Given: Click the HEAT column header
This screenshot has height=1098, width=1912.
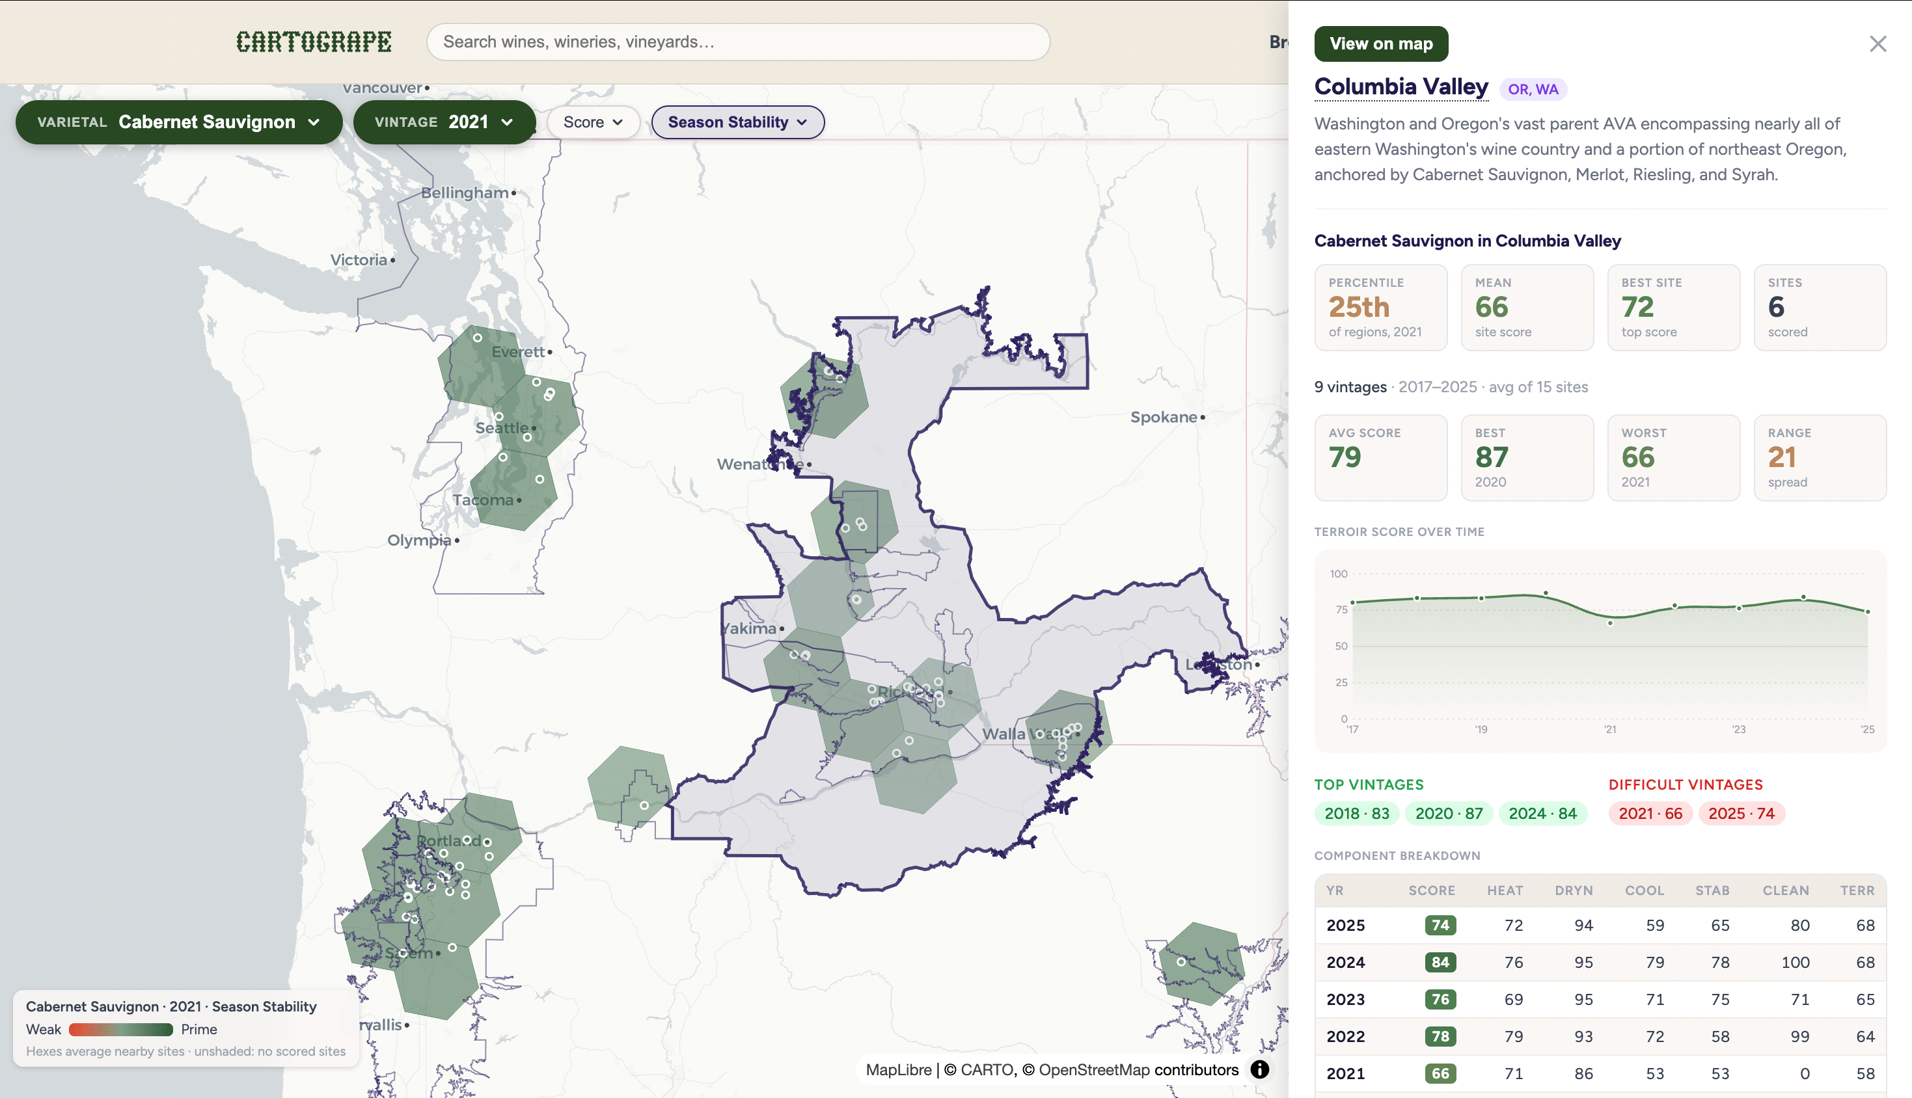Looking at the screenshot, I should [1505, 890].
